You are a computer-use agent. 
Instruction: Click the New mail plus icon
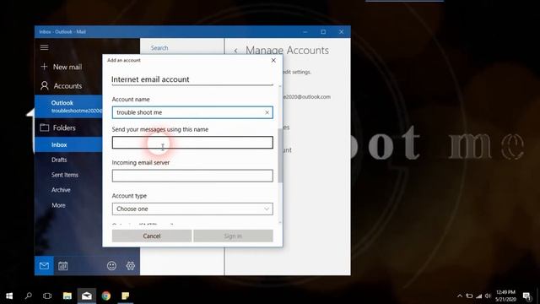[x=44, y=67]
